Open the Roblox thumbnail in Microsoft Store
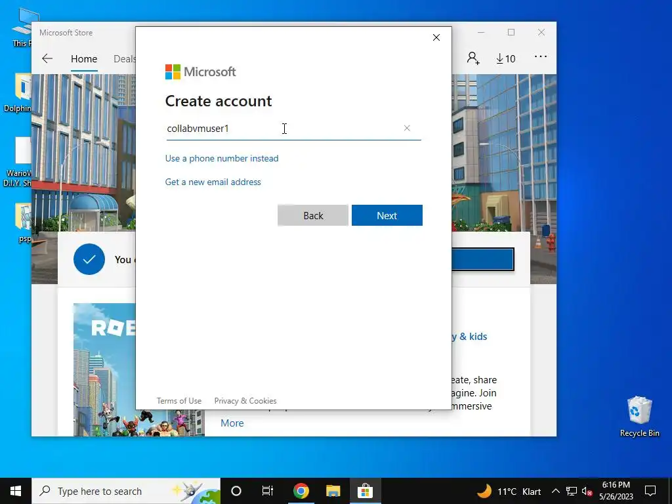672x504 pixels. click(104, 369)
